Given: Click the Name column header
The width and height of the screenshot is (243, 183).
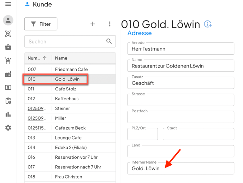Looking at the screenshot, I should 61,58.
